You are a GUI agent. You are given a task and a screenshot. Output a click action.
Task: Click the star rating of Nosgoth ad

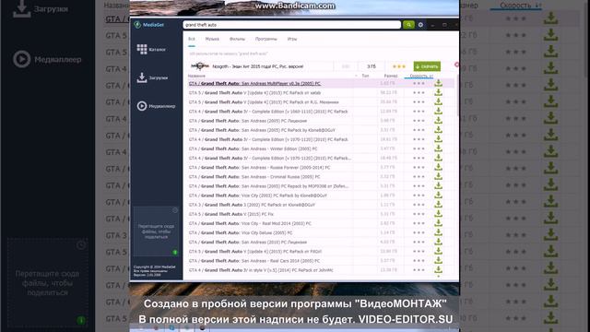click(x=399, y=66)
